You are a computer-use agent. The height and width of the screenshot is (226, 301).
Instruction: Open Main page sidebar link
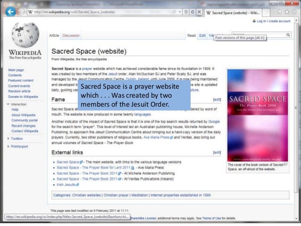[x=16, y=70]
